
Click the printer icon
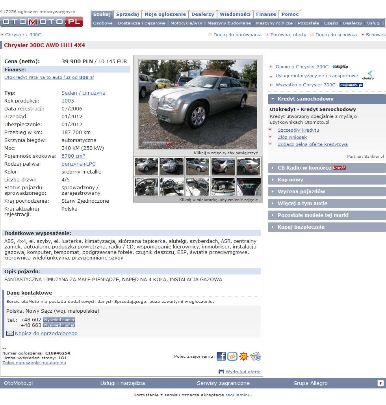[221, 371]
